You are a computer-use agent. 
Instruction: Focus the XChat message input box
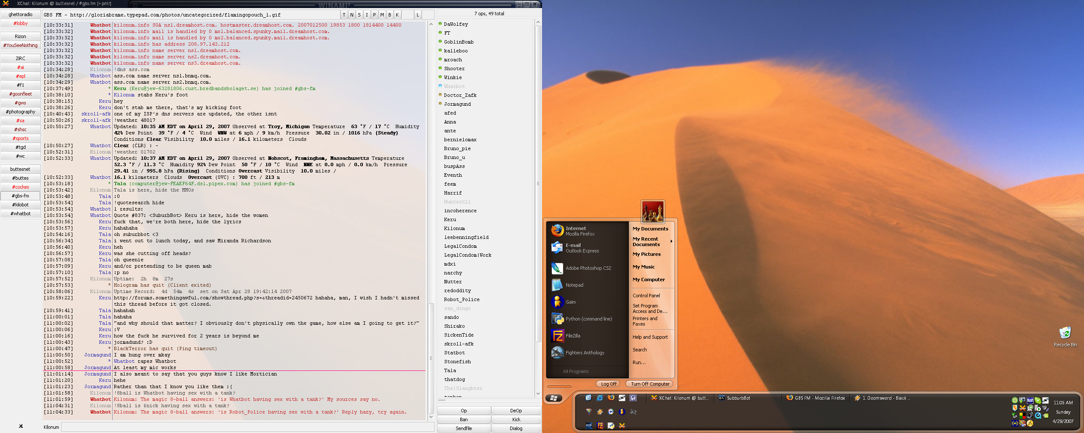[x=248, y=427]
